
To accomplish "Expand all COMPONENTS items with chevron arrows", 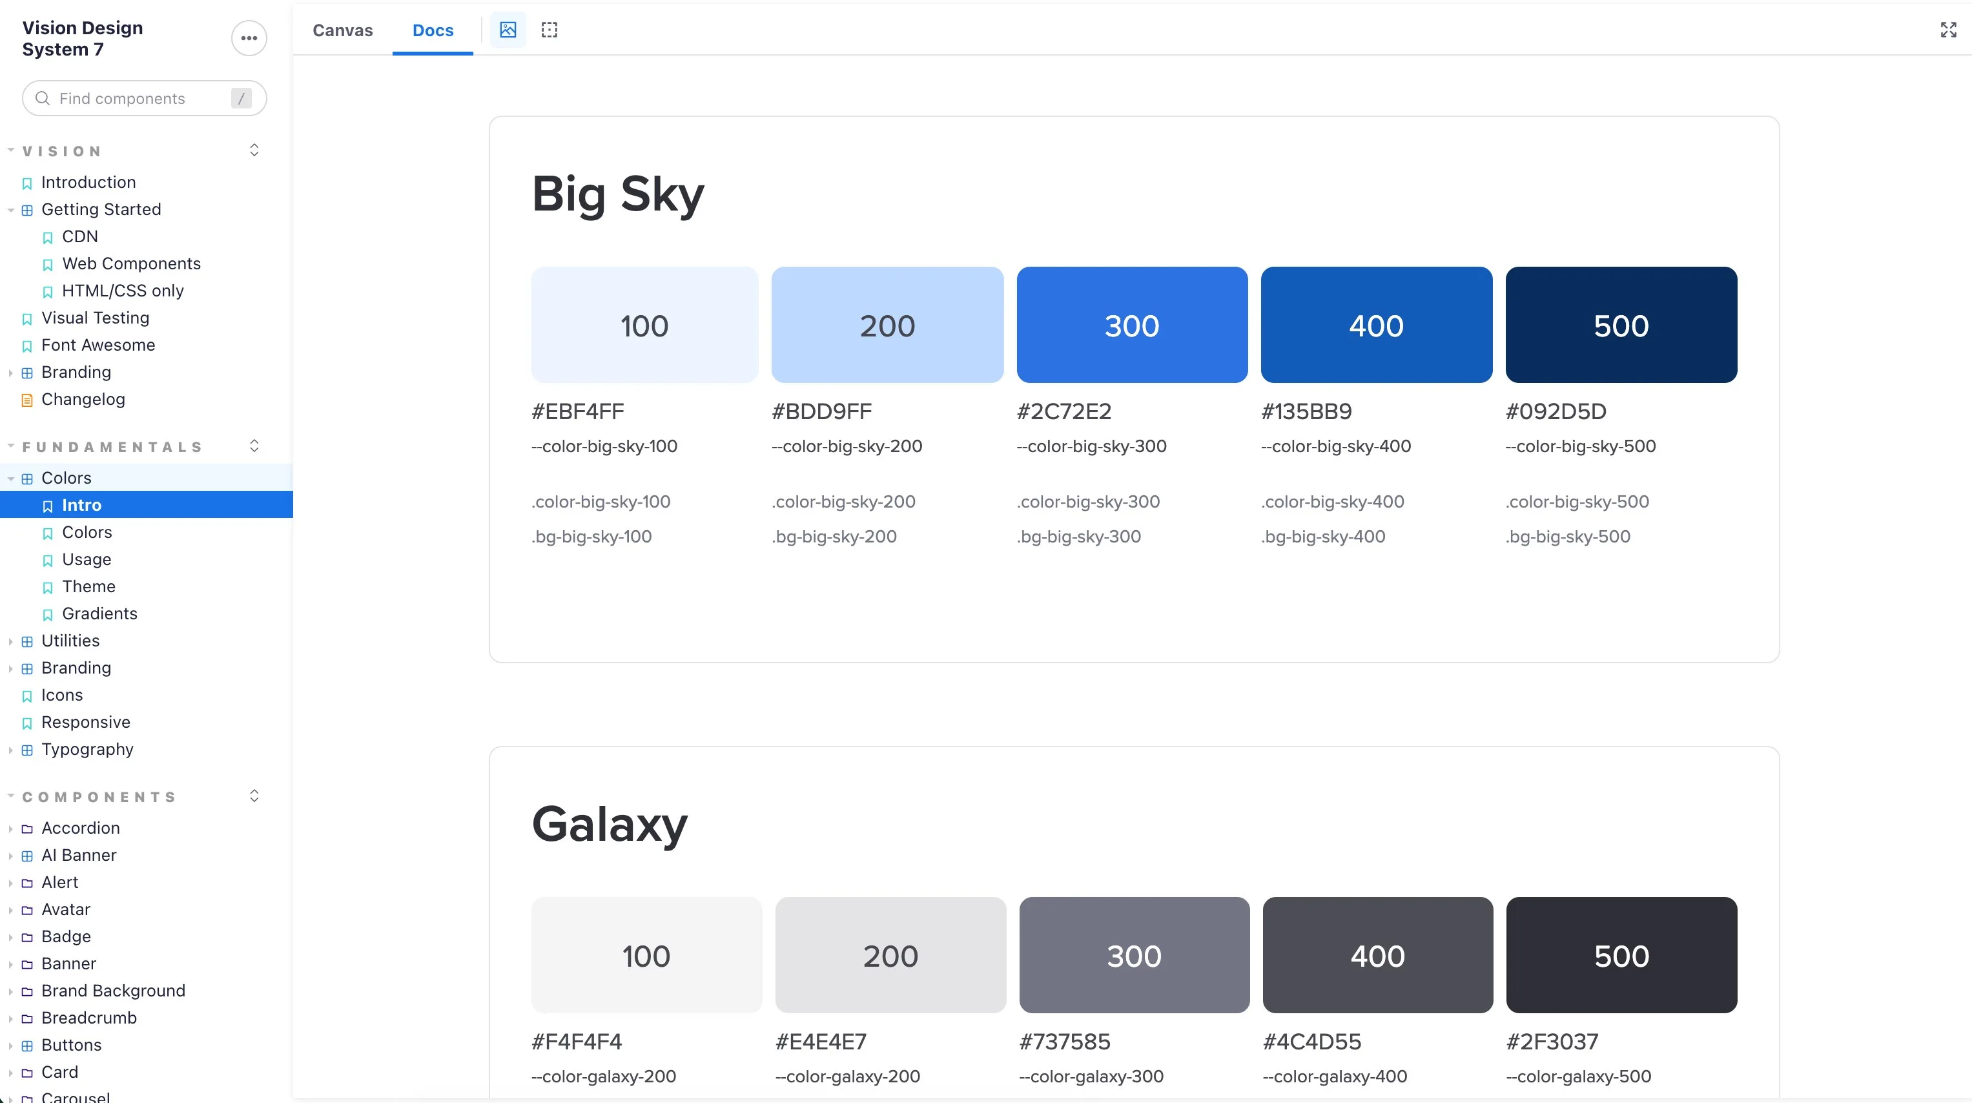I will (x=254, y=796).
